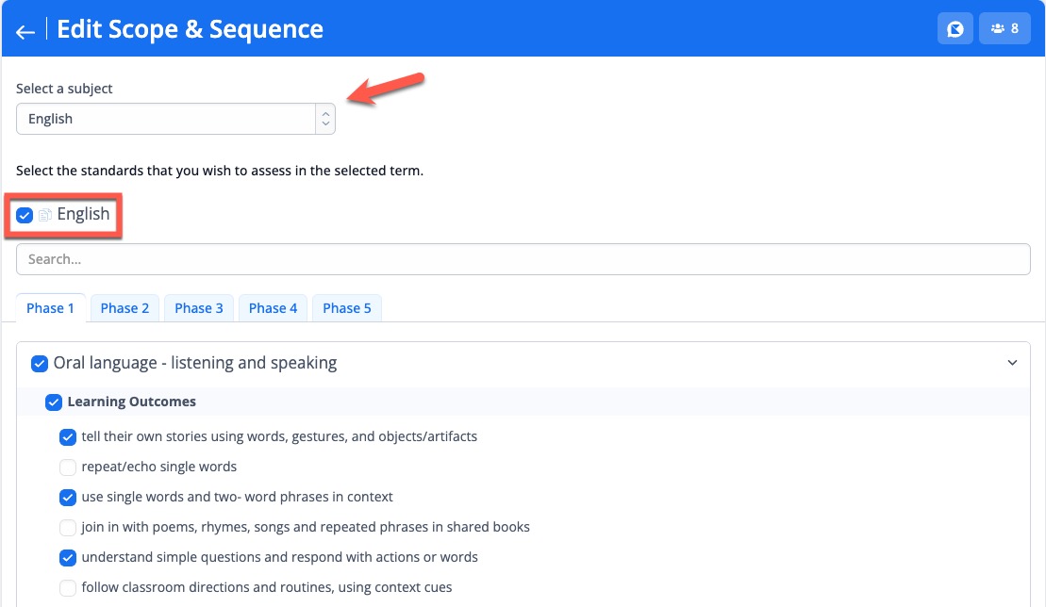Open the Phase 4 tab
The height and width of the screenshot is (607, 1046).
tap(273, 308)
